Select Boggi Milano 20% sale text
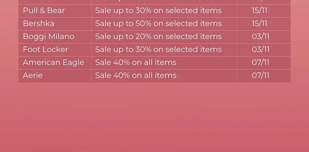Image resolution: width=309 pixels, height=152 pixels. (158, 37)
